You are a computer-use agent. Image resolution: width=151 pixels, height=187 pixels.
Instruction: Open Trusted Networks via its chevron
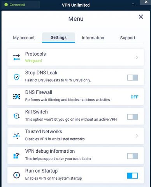point(137,136)
